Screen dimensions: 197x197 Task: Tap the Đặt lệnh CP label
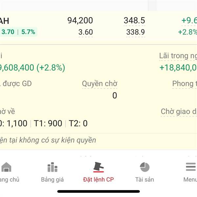(98, 180)
